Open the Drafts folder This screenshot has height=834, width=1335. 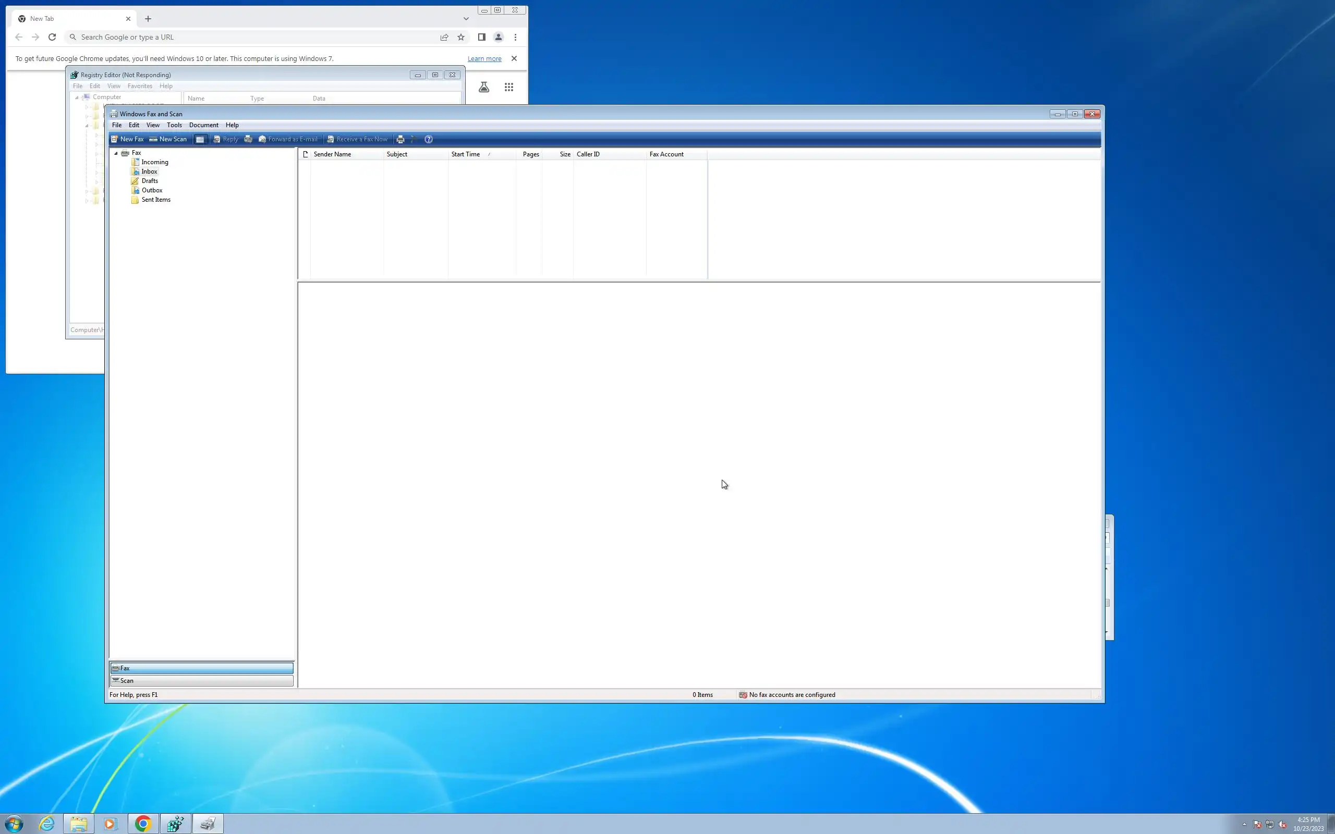coord(150,181)
